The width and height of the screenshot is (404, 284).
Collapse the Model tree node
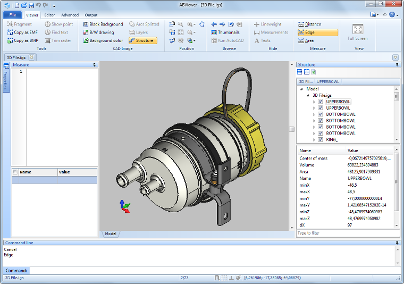(301, 89)
